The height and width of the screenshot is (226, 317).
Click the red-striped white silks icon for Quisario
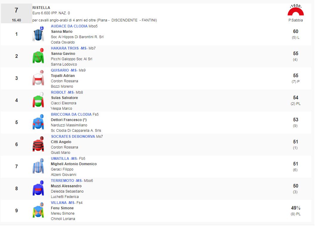pyautogui.click(x=38, y=78)
